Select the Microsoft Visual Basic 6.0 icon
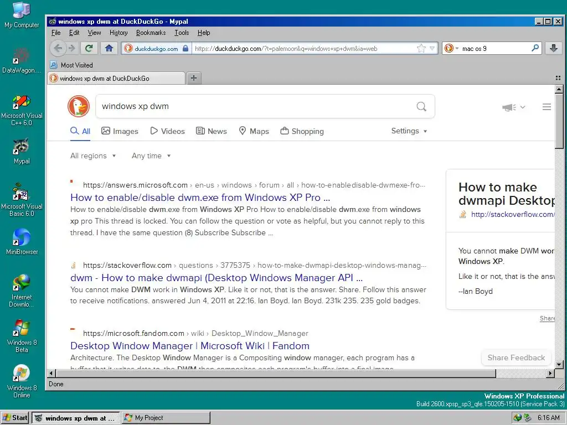Viewport: 567px width, 425px height. click(x=22, y=200)
